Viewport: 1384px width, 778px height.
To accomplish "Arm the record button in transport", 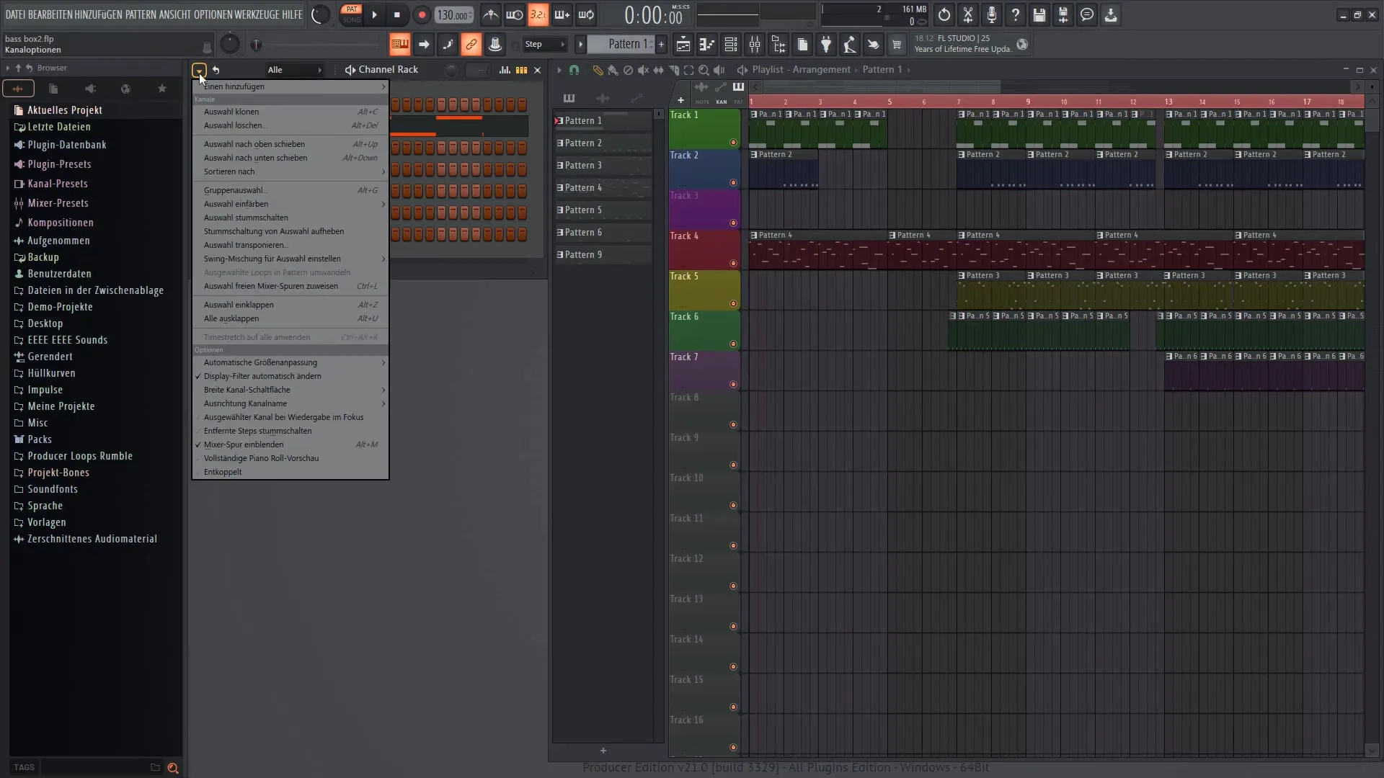I will point(422,15).
